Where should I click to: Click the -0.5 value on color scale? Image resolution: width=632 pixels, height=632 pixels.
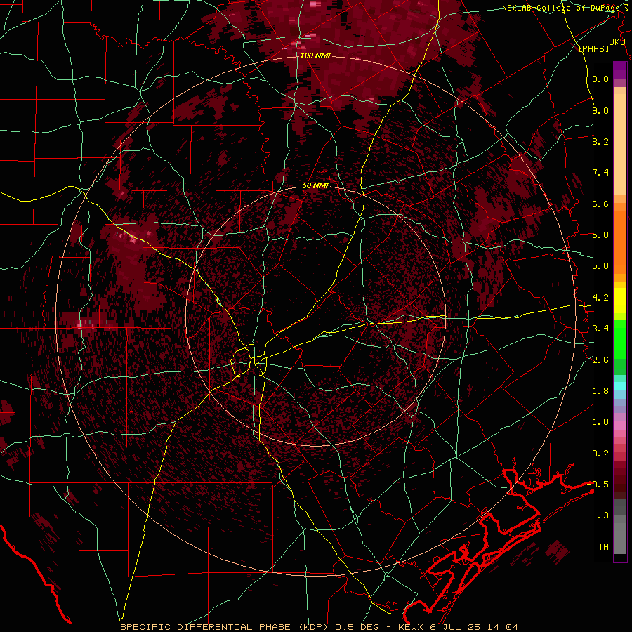click(x=598, y=485)
